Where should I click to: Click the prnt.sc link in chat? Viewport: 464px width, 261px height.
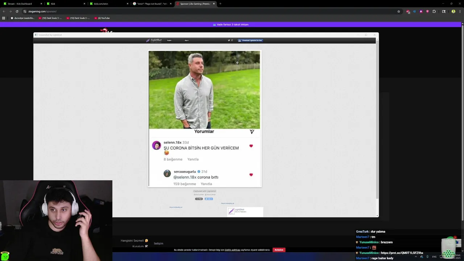tap(402, 253)
